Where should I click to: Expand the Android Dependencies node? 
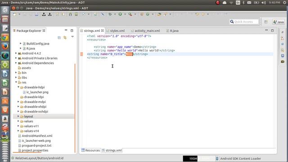click(x=16, y=63)
